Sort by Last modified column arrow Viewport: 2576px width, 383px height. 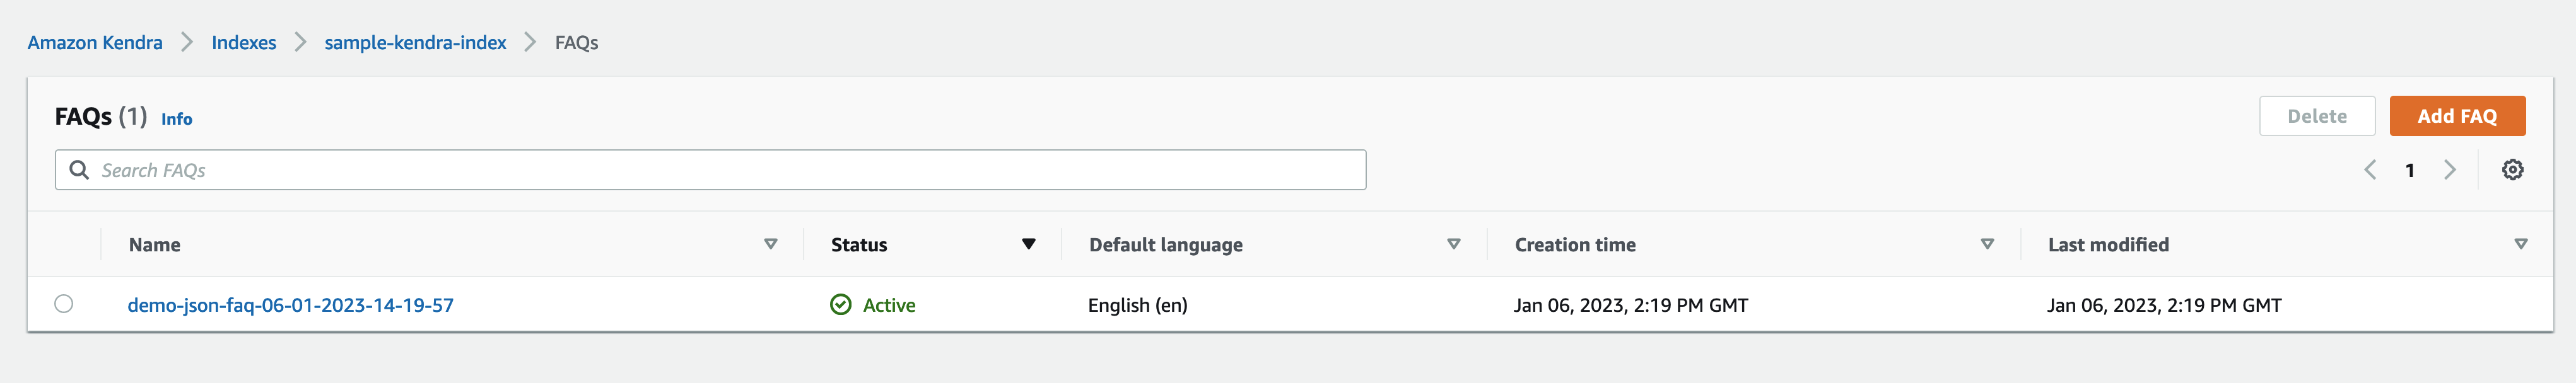2520,244
